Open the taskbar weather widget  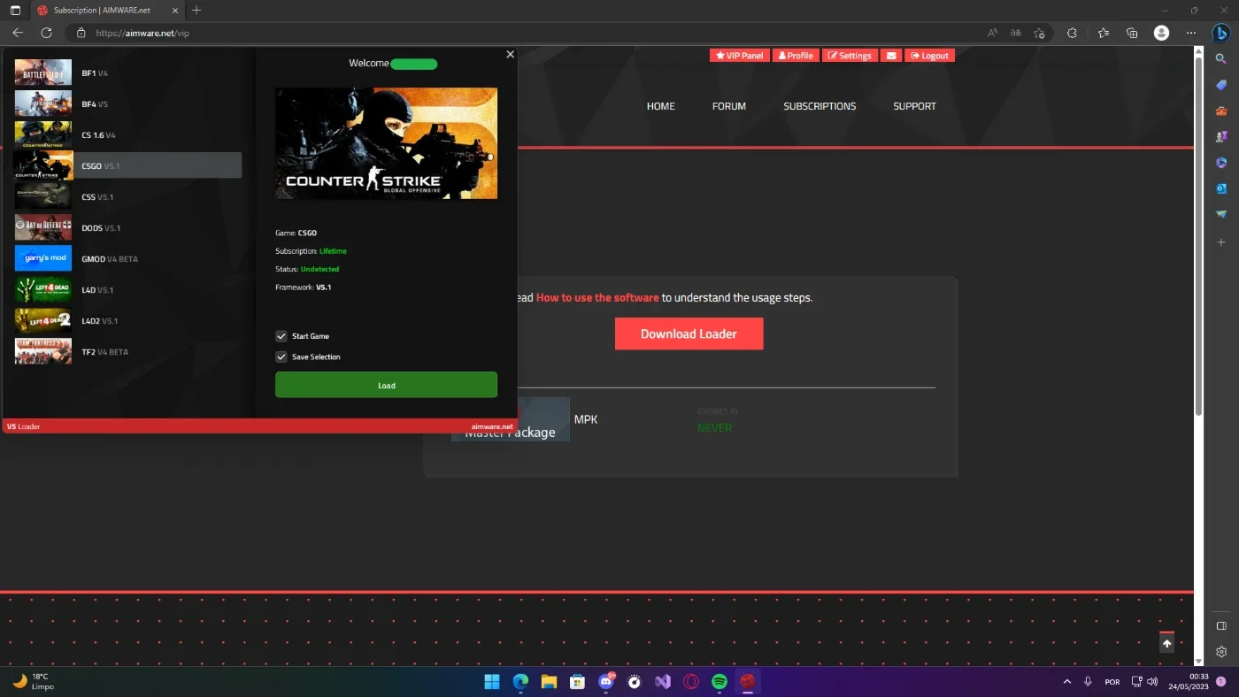[33, 681]
